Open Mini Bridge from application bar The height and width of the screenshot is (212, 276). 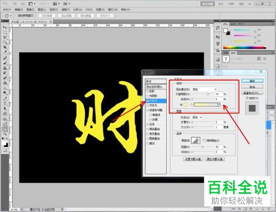tap(23, 4)
